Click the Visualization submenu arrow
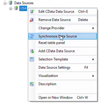The width and height of the screenshot is (103, 105). click(93, 76)
